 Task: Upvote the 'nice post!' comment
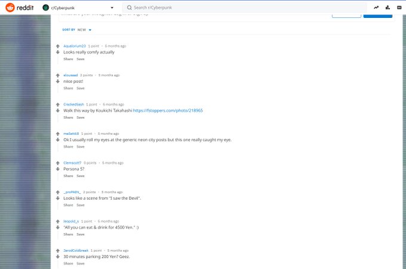[58, 76]
